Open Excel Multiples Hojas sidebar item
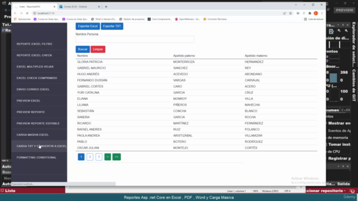Viewport: 358px width, 201px height. pyautogui.click(x=35, y=66)
